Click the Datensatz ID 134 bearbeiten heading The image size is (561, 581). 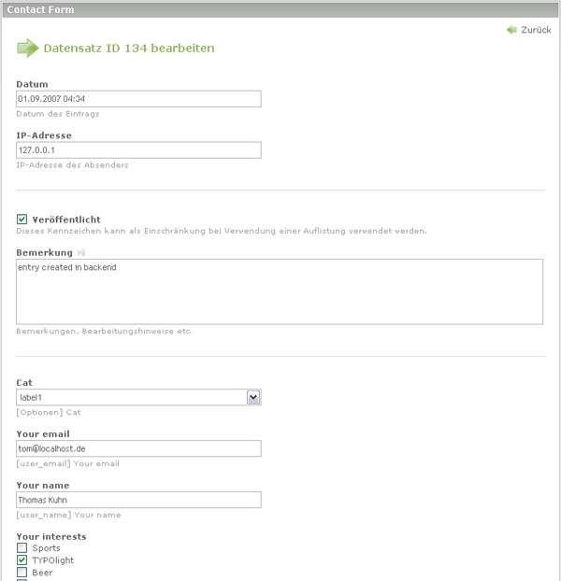pos(129,48)
